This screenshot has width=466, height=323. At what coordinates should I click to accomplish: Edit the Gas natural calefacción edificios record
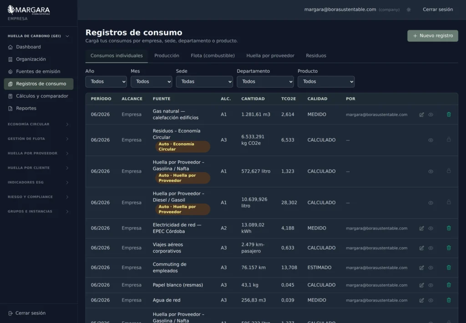[421, 114]
